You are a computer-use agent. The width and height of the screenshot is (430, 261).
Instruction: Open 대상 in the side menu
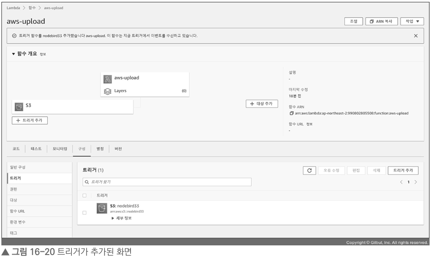[x=40, y=200]
